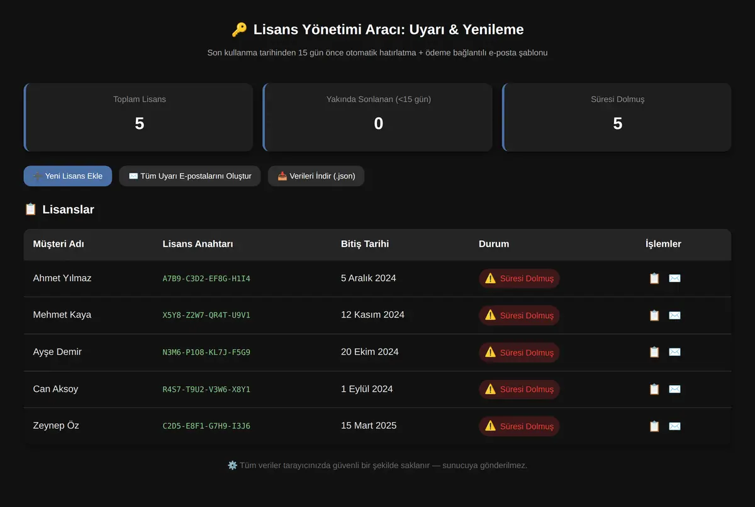Select Süresi Dolmuş badge for Zeynep Öz
The image size is (755, 507).
pos(519,426)
